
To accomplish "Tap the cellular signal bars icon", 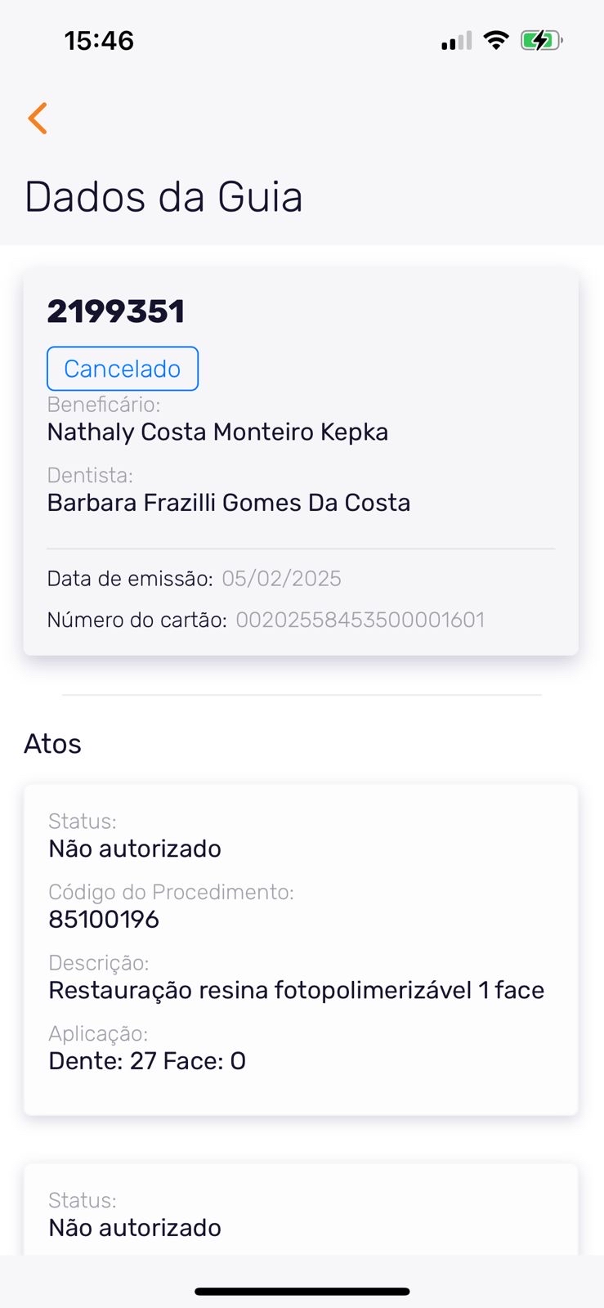I will tap(456, 41).
